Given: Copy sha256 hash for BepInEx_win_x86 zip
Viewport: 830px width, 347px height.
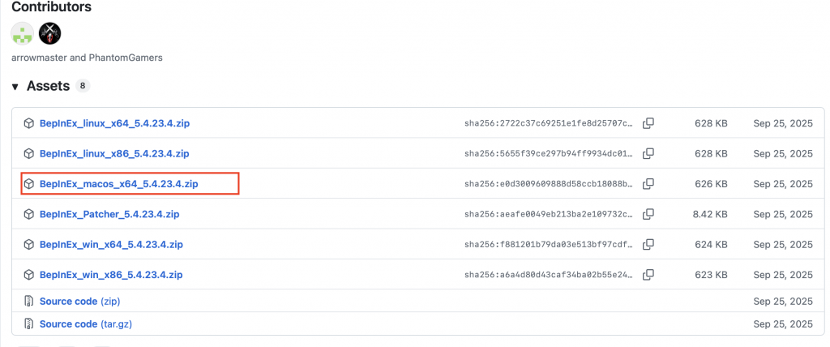Looking at the screenshot, I should click(x=648, y=275).
